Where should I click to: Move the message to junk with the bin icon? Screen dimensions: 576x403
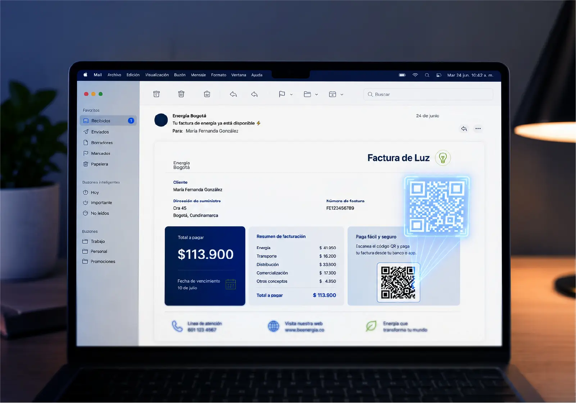(x=207, y=94)
